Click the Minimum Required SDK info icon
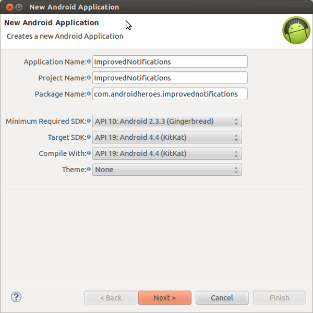Viewport: 313px width, 313px height. (89, 121)
